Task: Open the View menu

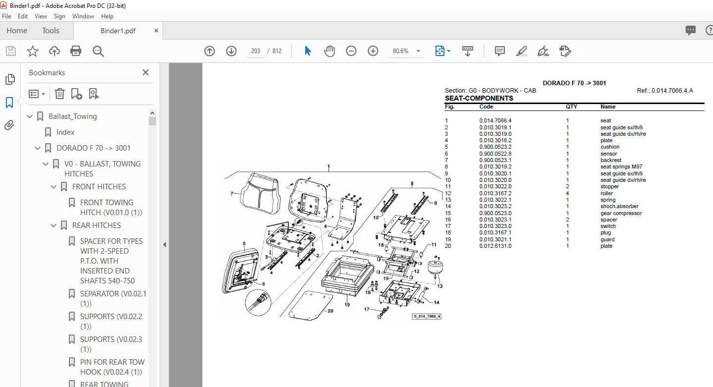Action: tap(41, 16)
